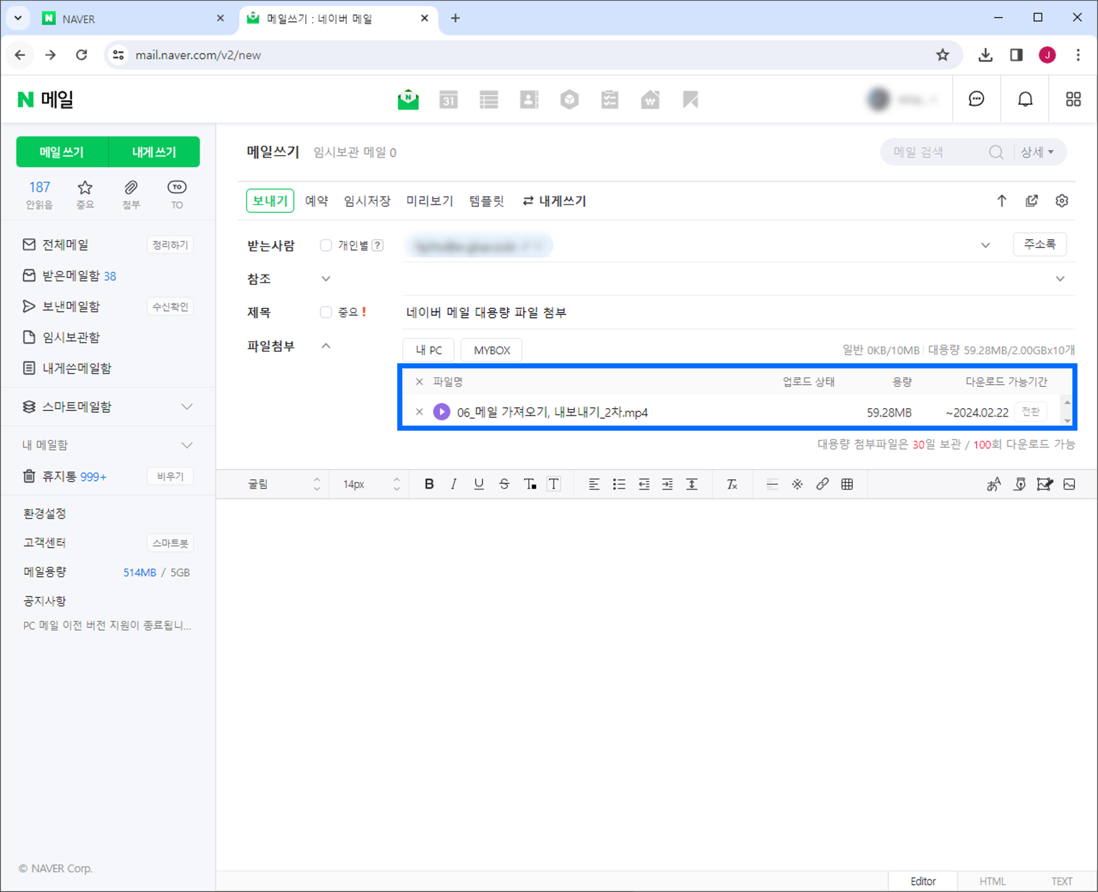Image resolution: width=1098 pixels, height=892 pixels.
Task: Open compose settings gear icon
Action: (x=1061, y=201)
